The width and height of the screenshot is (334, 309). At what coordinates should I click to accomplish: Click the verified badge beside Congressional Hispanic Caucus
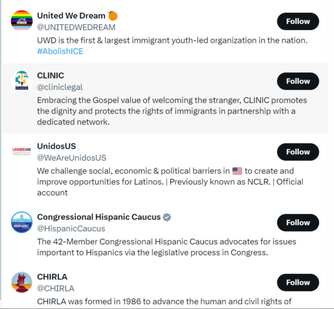[x=167, y=217]
